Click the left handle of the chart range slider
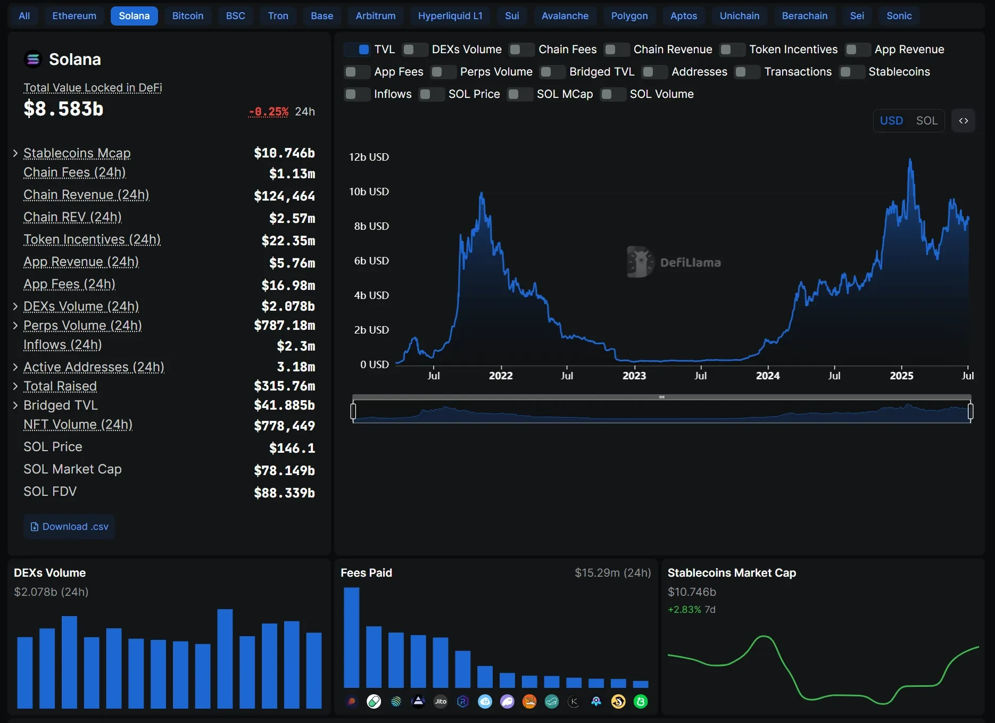The height and width of the screenshot is (723, 995). point(353,411)
